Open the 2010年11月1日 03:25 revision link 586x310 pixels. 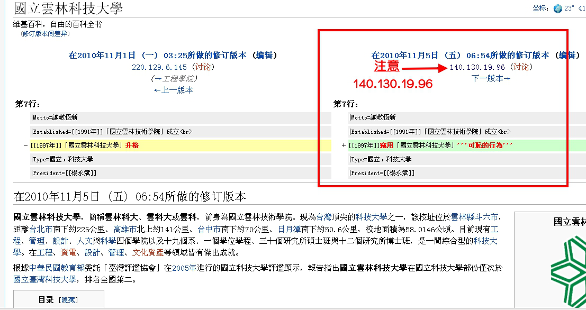click(x=157, y=55)
